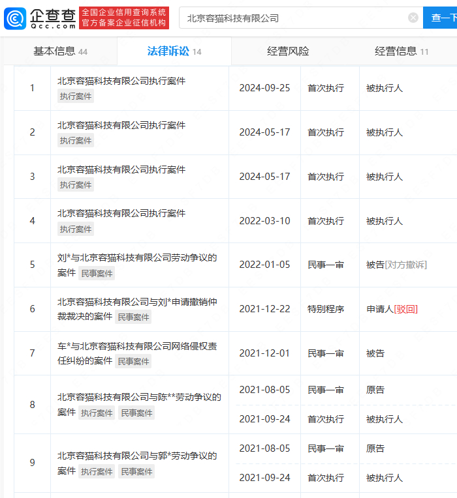Click 被告[对方撤诉] in row 5
The width and height of the screenshot is (457, 498).
pyautogui.click(x=396, y=265)
